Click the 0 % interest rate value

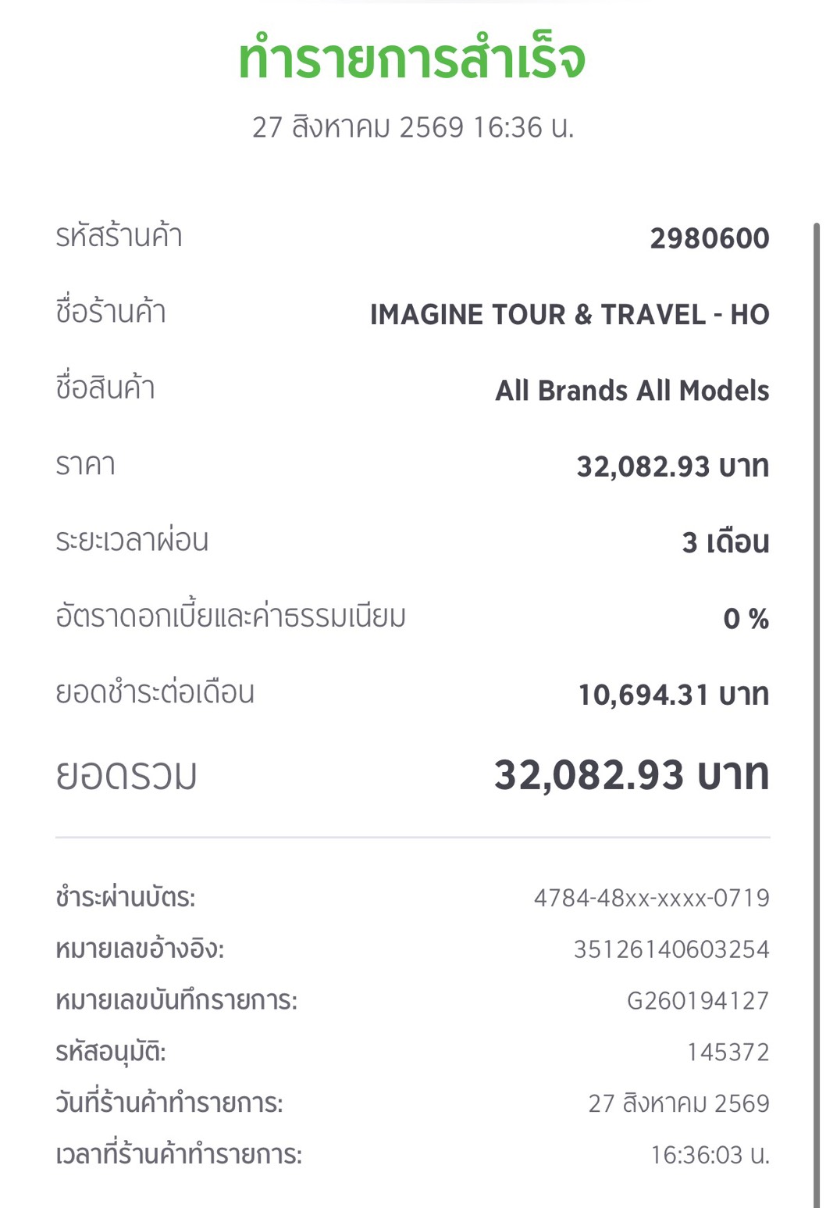[x=746, y=619]
